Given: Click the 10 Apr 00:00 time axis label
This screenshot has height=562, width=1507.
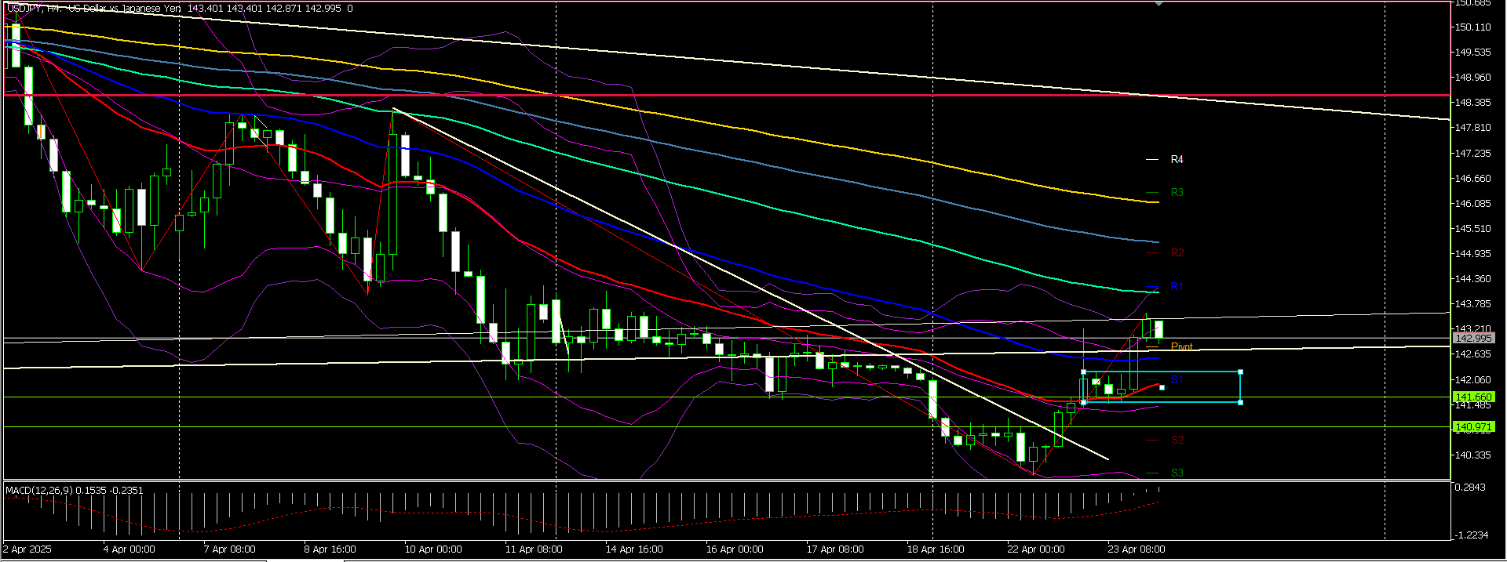Looking at the screenshot, I should point(433,549).
